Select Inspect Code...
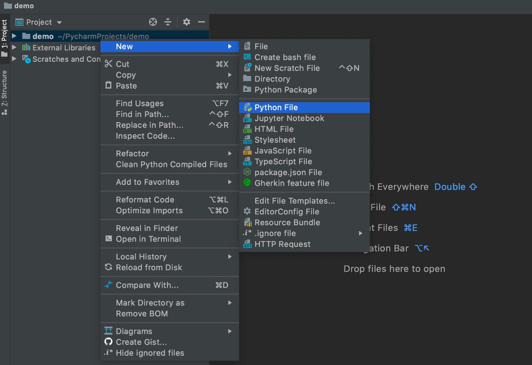The height and width of the screenshot is (365, 532). click(x=170, y=136)
